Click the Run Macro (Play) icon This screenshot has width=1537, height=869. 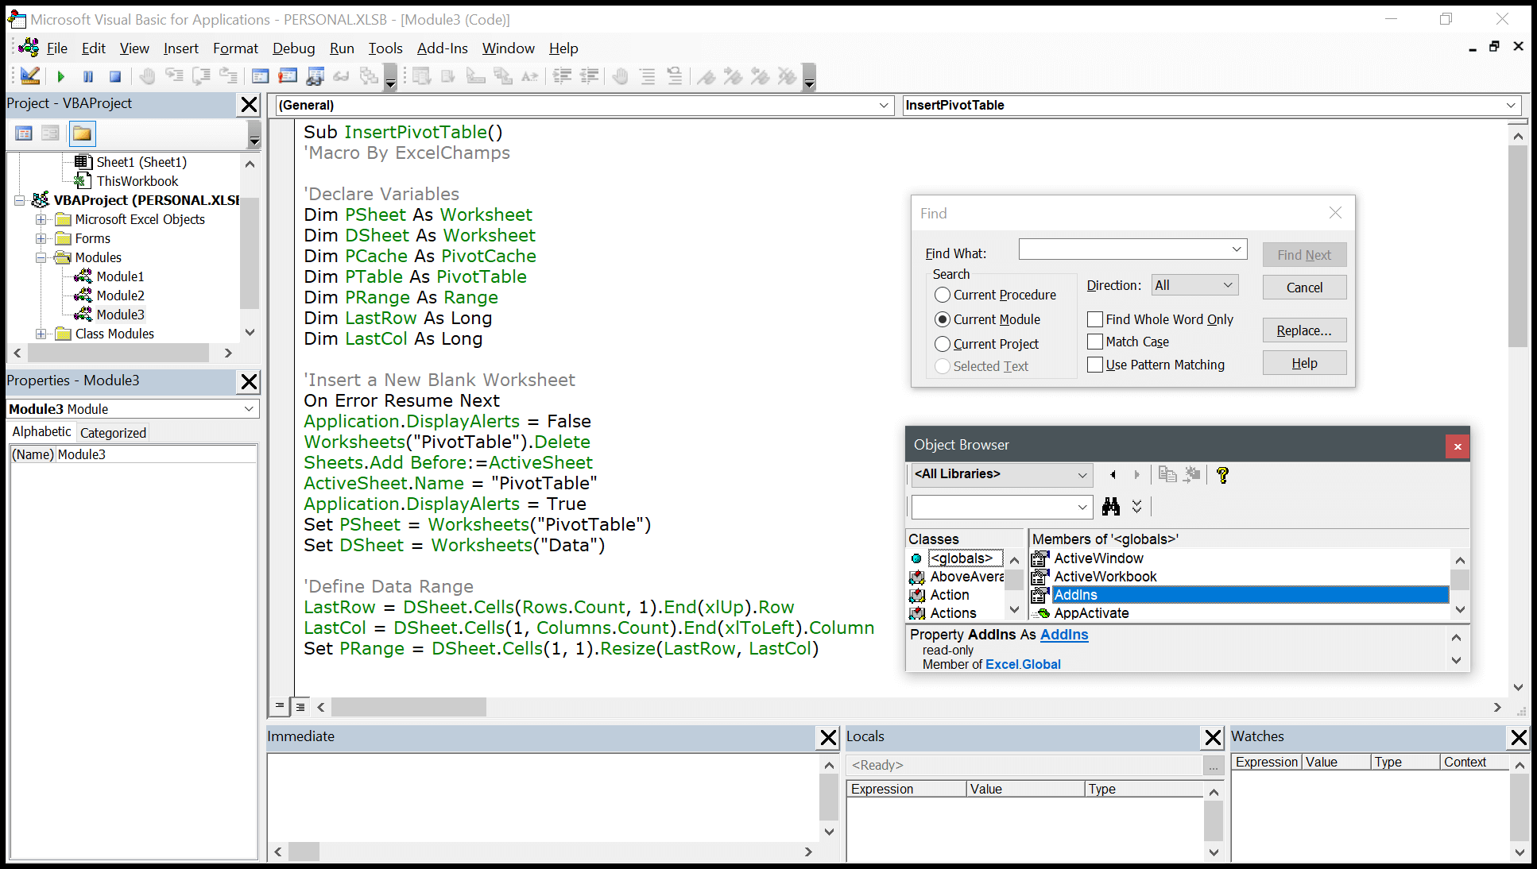coord(61,76)
